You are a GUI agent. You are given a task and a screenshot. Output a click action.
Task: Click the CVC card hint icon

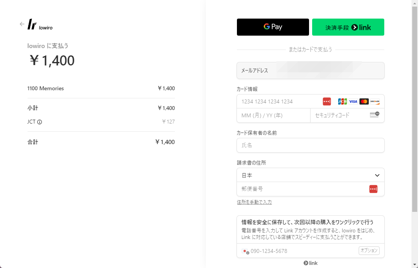click(374, 115)
